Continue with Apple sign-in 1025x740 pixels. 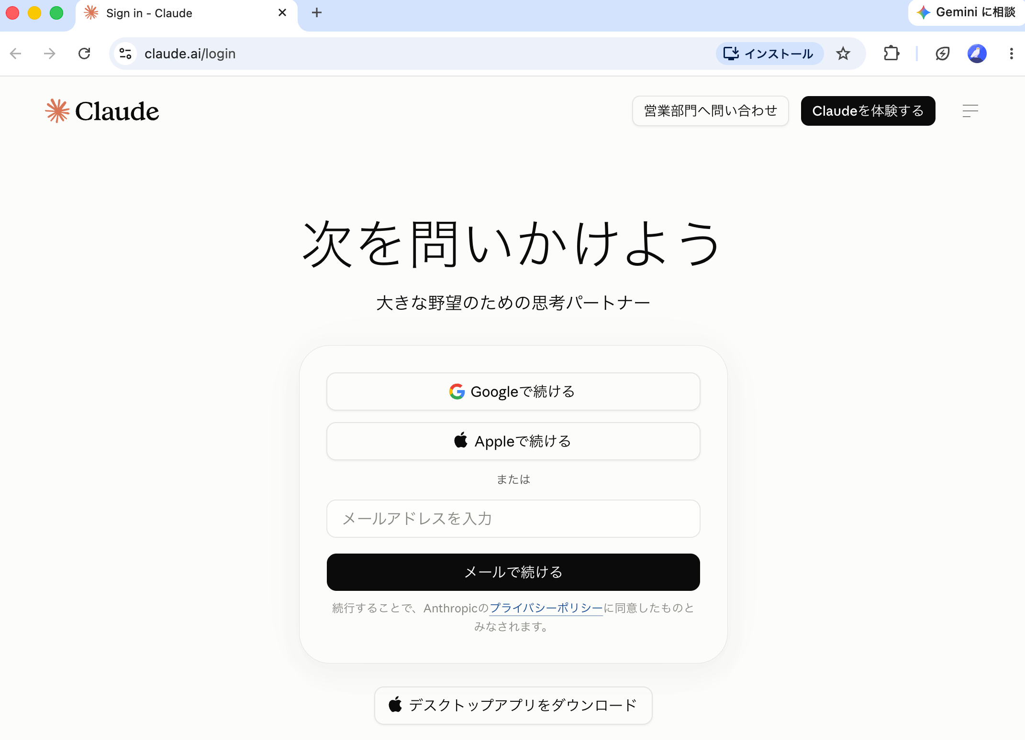tap(513, 441)
